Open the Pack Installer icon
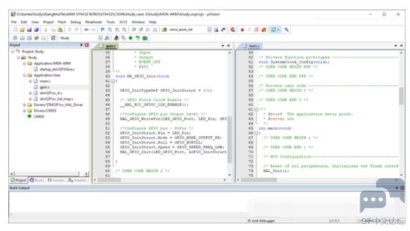 pos(145,38)
